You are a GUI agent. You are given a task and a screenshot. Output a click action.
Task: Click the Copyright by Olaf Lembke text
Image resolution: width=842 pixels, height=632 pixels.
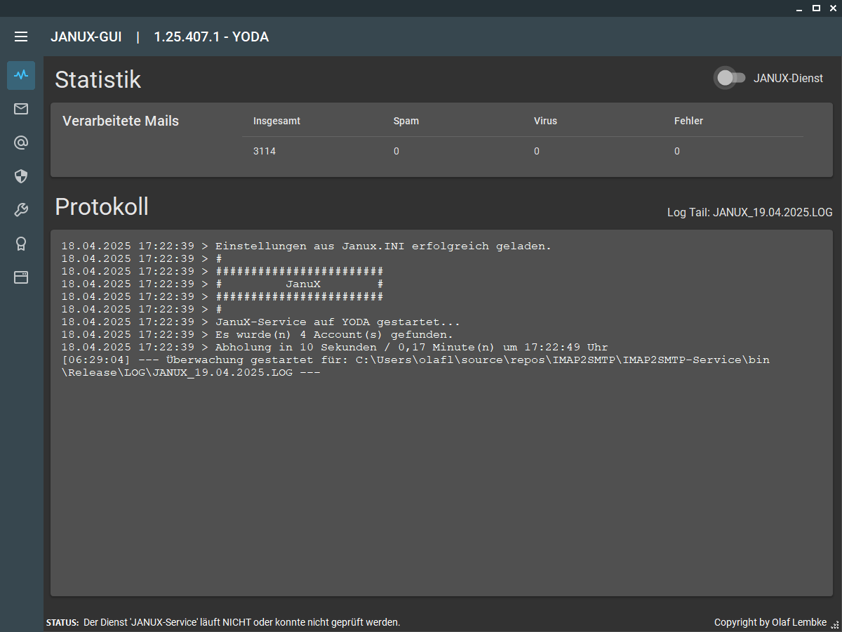pos(770,622)
